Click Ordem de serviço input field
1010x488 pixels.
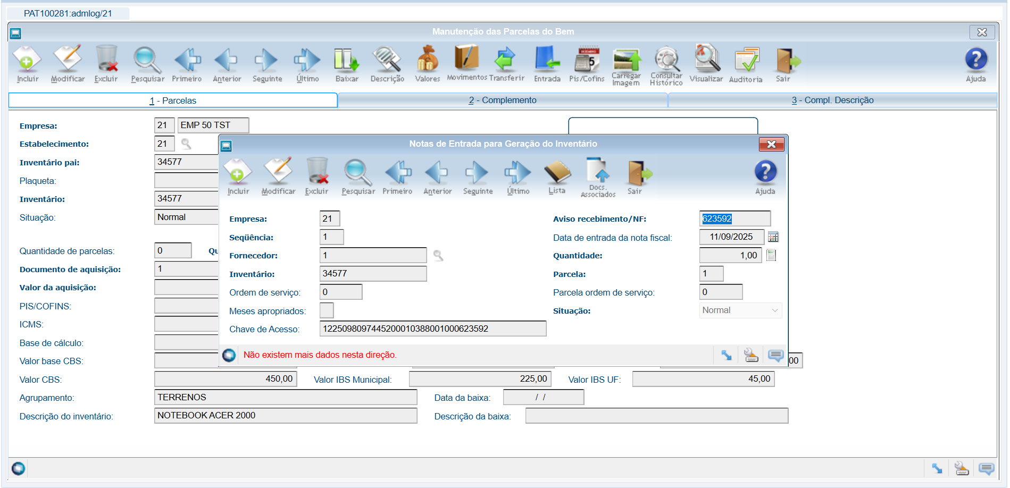coord(341,292)
